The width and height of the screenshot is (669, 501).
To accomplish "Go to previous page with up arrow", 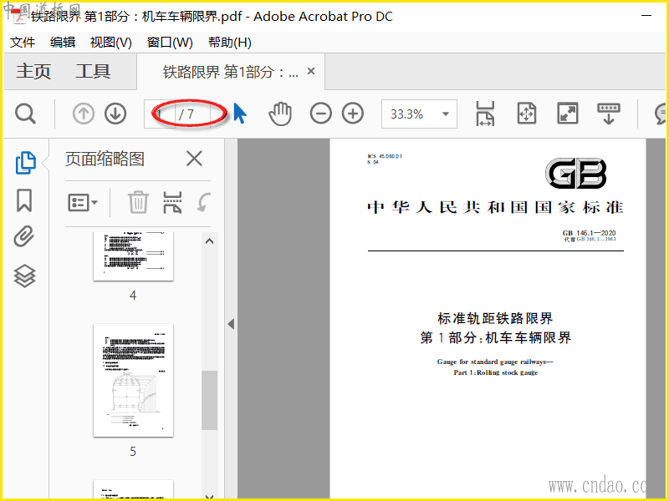I will (x=83, y=114).
